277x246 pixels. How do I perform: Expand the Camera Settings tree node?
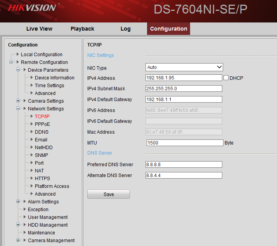point(18,101)
